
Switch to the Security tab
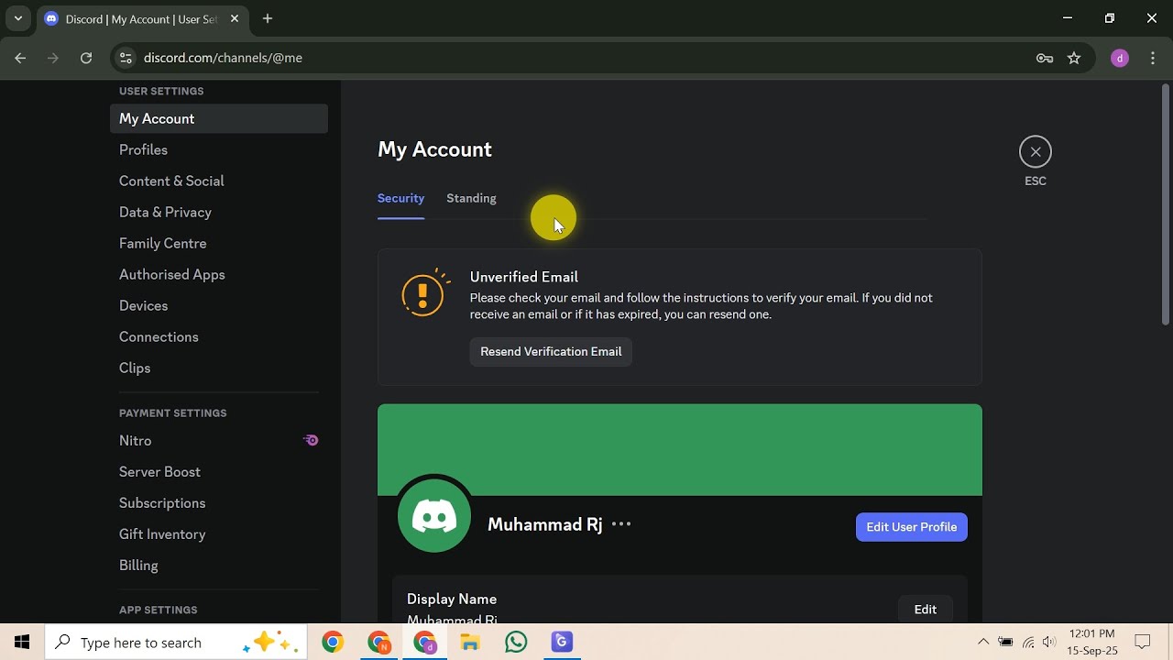click(x=400, y=198)
